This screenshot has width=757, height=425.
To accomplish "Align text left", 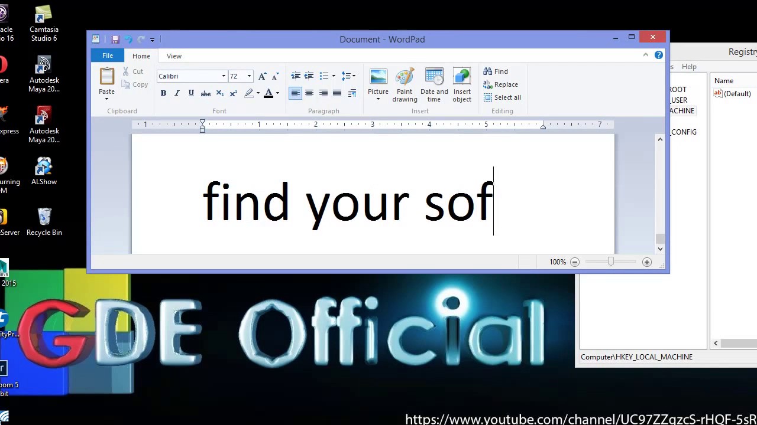I will (295, 93).
